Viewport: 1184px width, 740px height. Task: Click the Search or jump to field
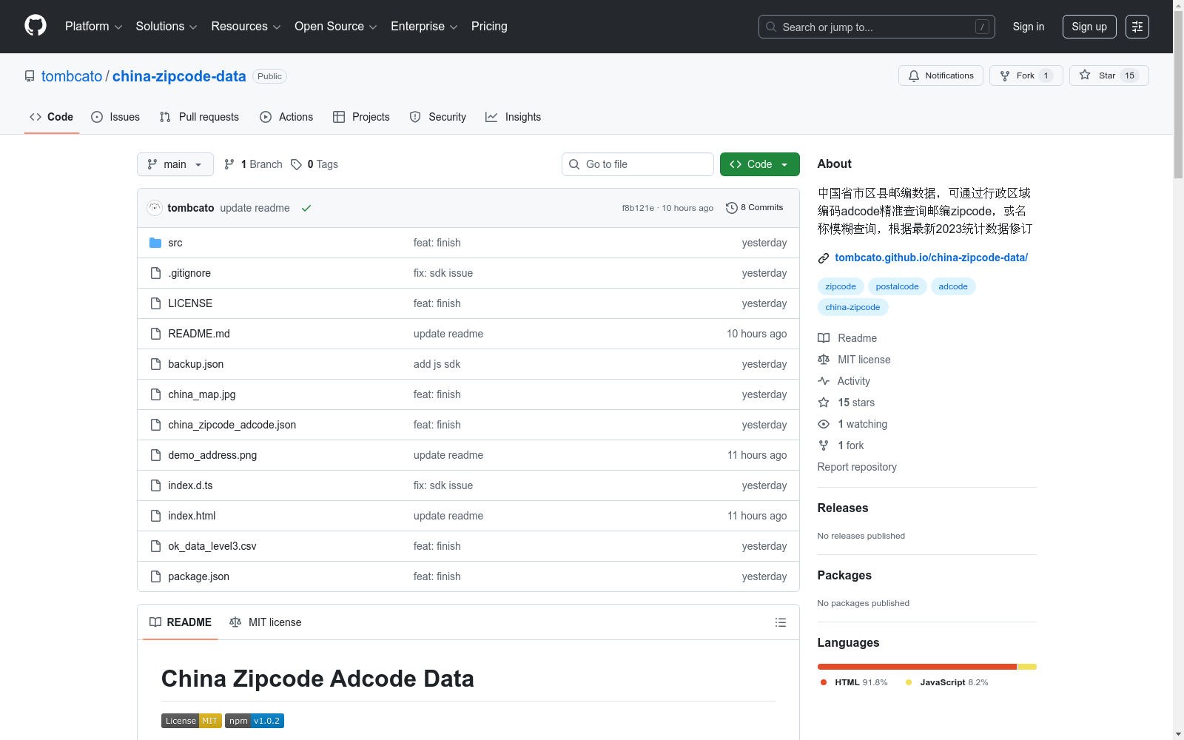click(877, 27)
